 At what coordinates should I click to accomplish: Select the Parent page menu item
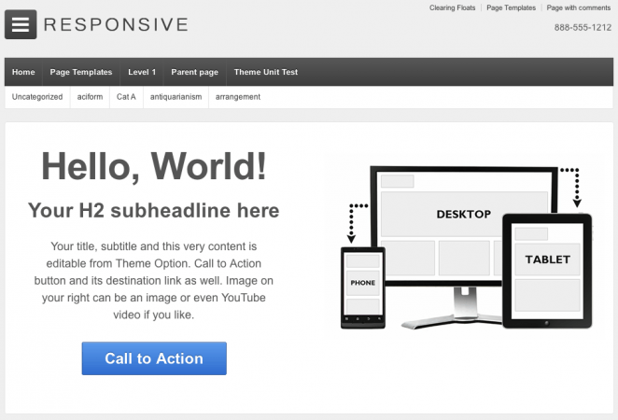point(194,72)
